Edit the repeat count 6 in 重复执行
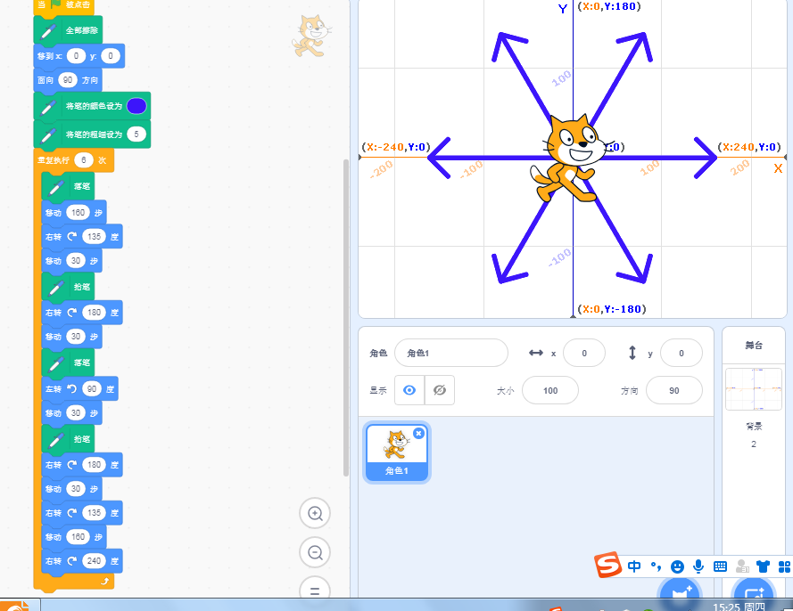This screenshot has height=611, width=793. (x=84, y=160)
